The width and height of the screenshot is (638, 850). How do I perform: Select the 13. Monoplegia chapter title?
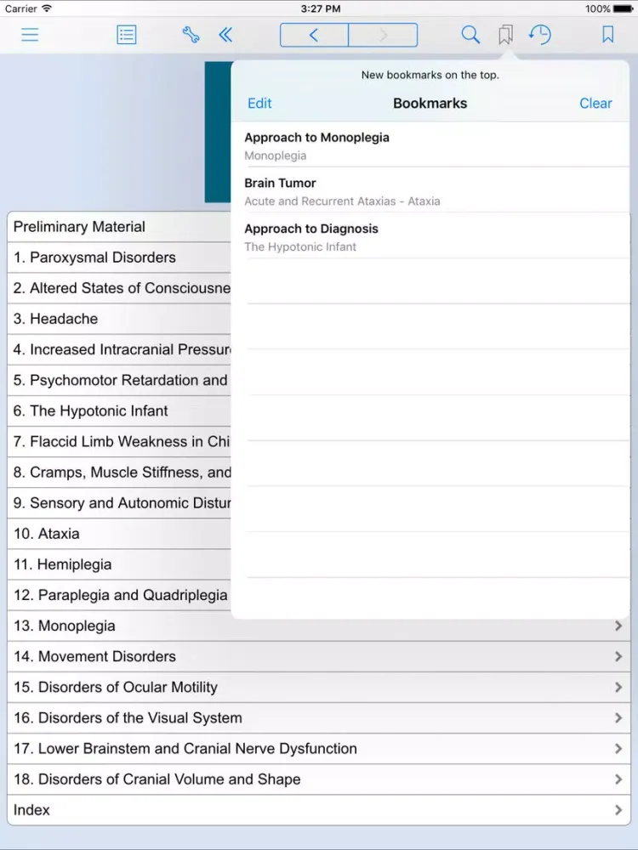point(65,626)
